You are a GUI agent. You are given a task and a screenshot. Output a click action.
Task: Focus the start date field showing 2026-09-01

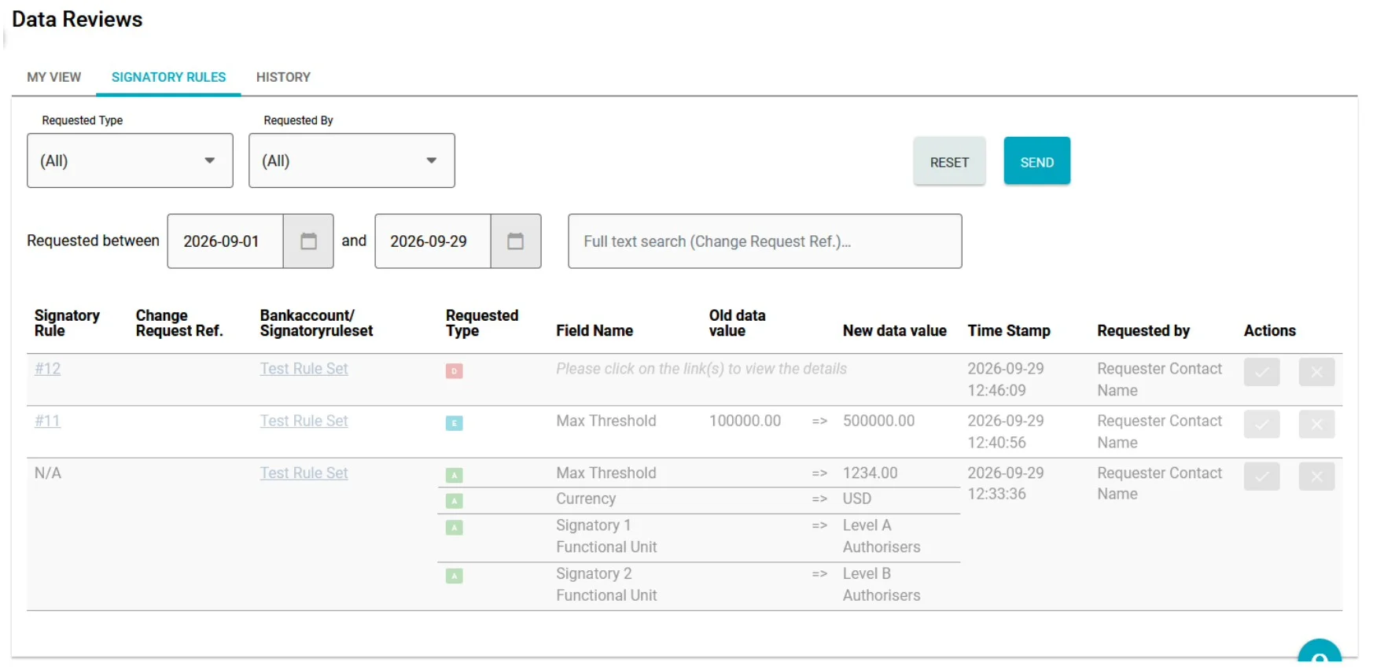pyautogui.click(x=226, y=241)
